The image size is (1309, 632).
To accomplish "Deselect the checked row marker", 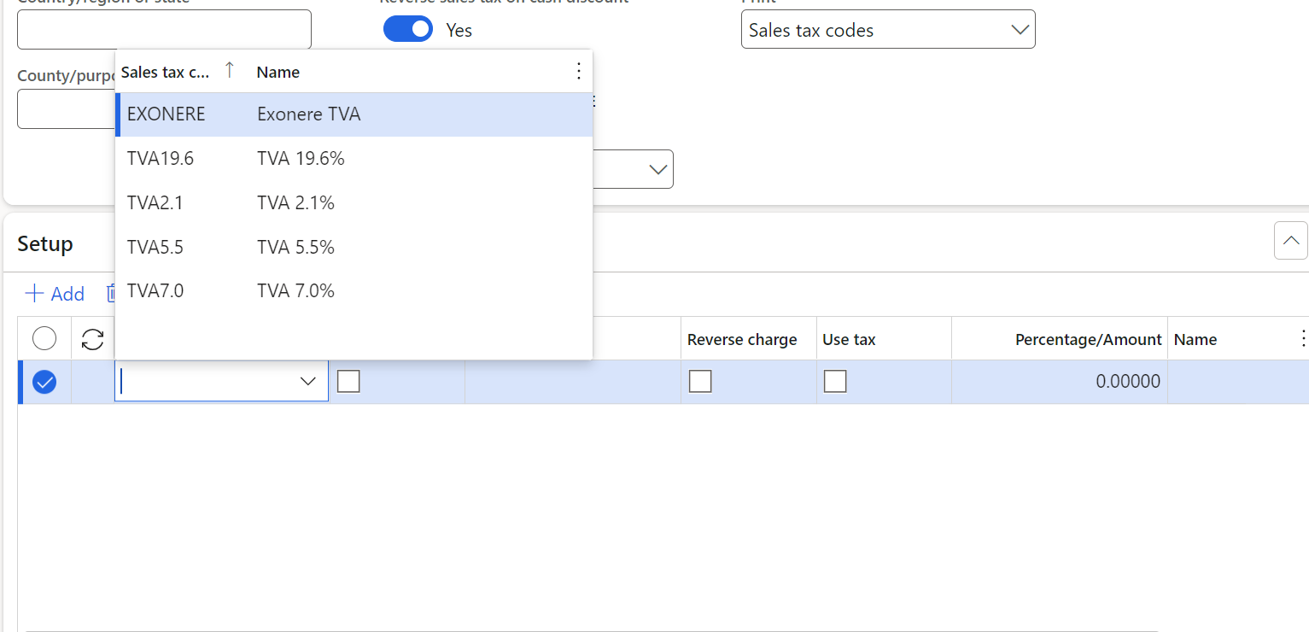I will 44,382.
